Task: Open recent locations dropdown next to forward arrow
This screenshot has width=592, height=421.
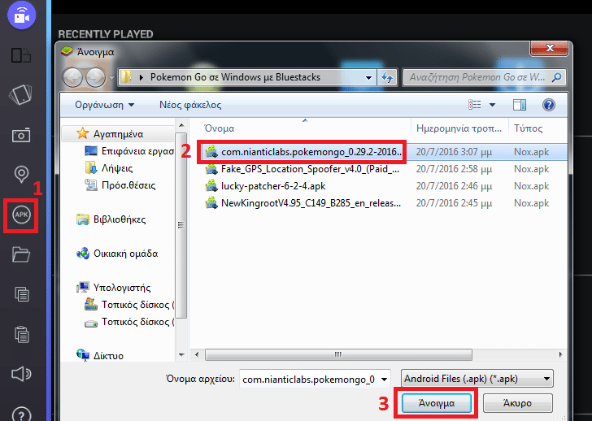Action: click(111, 78)
